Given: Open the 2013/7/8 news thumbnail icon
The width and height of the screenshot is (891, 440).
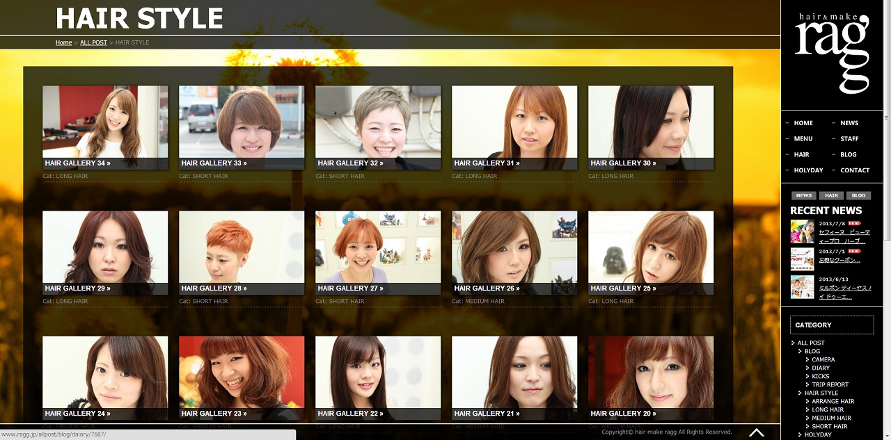Looking at the screenshot, I should pos(802,231).
